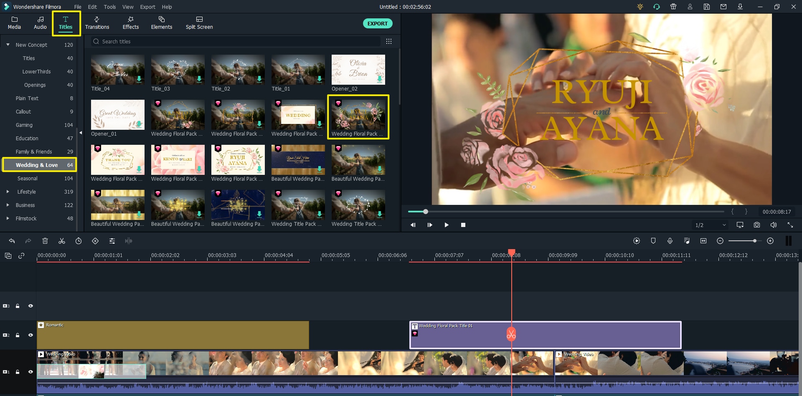
Task: Hide track 3 with its eye icon
Action: pyautogui.click(x=30, y=306)
